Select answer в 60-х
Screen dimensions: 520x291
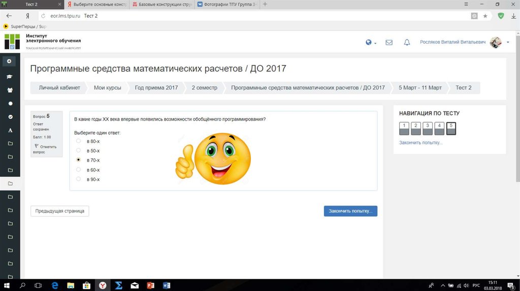pyautogui.click(x=78, y=169)
